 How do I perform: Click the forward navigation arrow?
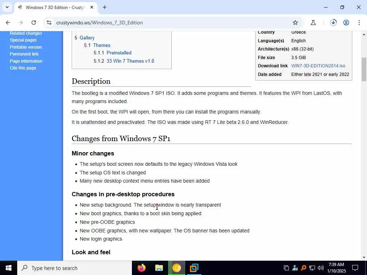(21, 23)
